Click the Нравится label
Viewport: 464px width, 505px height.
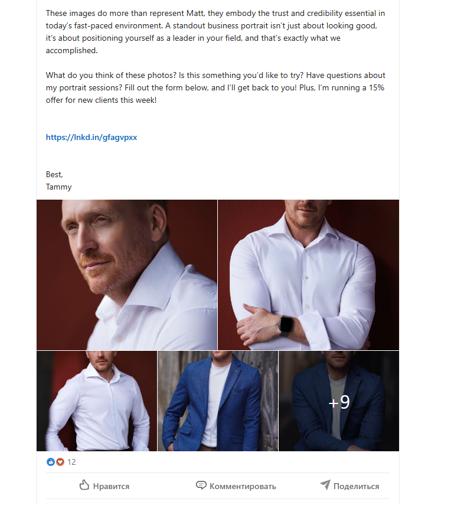(111, 486)
